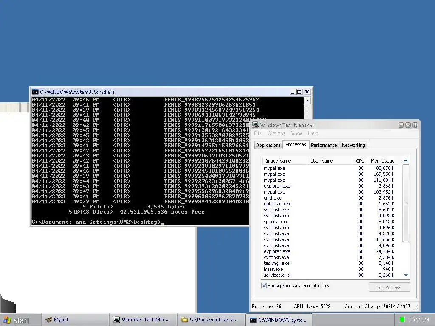Click the cmd.exe window title icon
The height and width of the screenshot is (326, 435).
pyautogui.click(x=35, y=92)
